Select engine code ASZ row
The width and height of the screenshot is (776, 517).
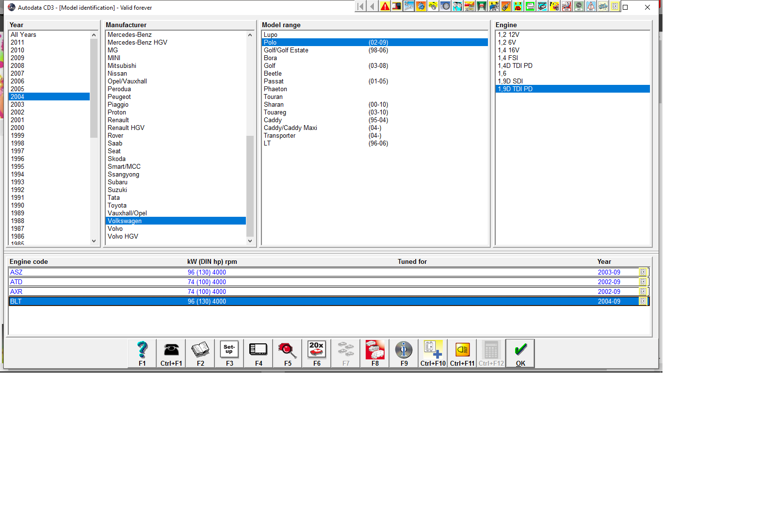[x=16, y=272]
